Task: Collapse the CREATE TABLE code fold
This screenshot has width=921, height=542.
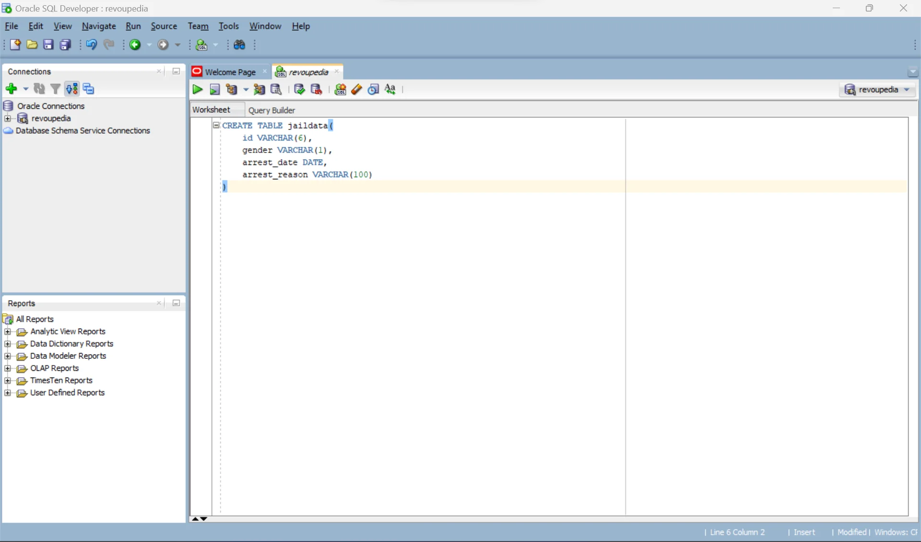Action: 216,125
